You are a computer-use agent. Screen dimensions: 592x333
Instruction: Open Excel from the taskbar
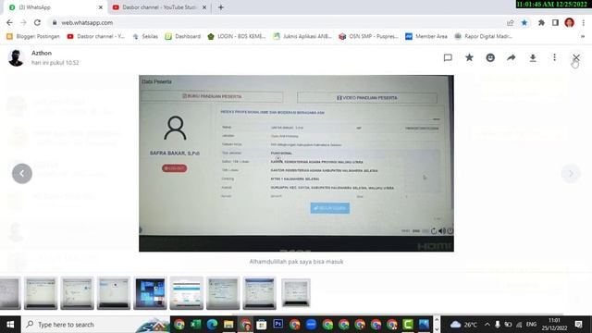195,325
